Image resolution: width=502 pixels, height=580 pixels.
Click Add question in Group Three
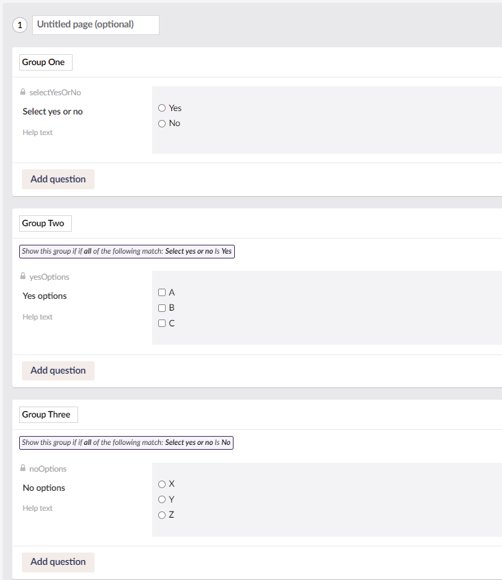point(58,561)
